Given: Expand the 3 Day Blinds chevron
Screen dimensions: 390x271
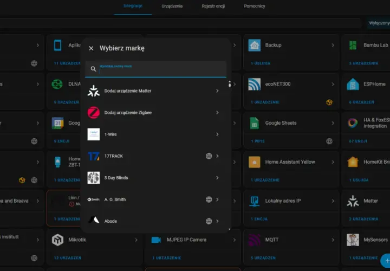Looking at the screenshot, I should (x=217, y=178).
